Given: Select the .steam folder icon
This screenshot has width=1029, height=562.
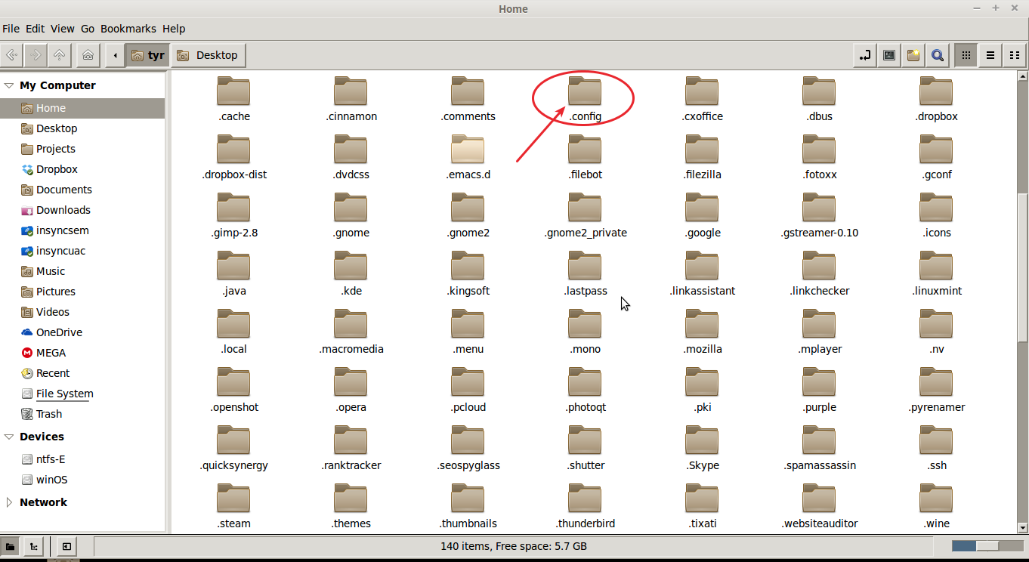Looking at the screenshot, I should pyautogui.click(x=233, y=498).
